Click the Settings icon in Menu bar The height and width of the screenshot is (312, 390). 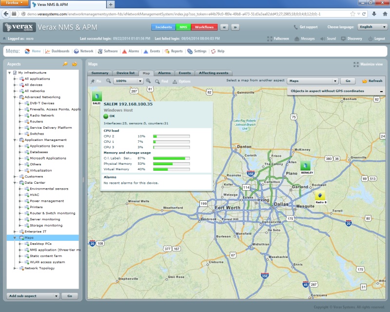point(190,51)
